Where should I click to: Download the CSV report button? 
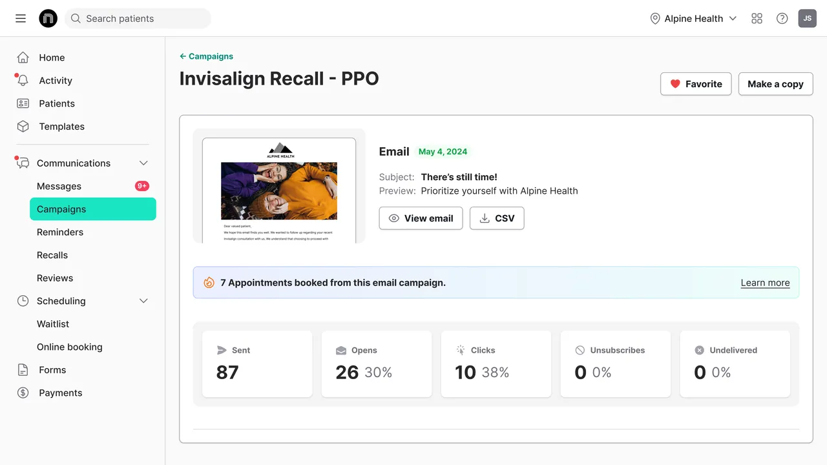pyautogui.click(x=497, y=218)
